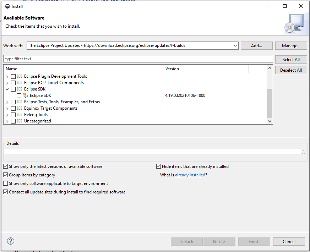Image resolution: width=310 pixels, height=252 pixels.
Task: Click the Name column header
Action: [x=83, y=69]
